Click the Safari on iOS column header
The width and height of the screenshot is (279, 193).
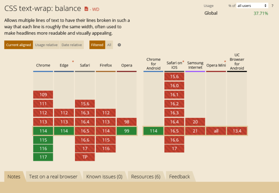[x=174, y=65]
